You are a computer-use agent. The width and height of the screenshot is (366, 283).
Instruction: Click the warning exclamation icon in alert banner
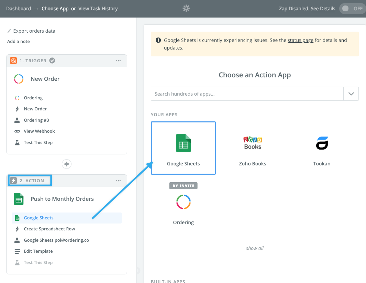click(158, 40)
